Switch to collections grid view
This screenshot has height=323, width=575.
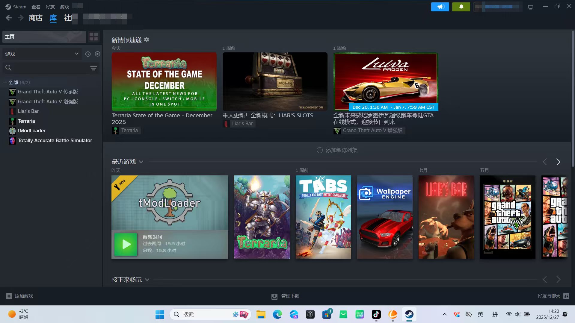click(94, 37)
